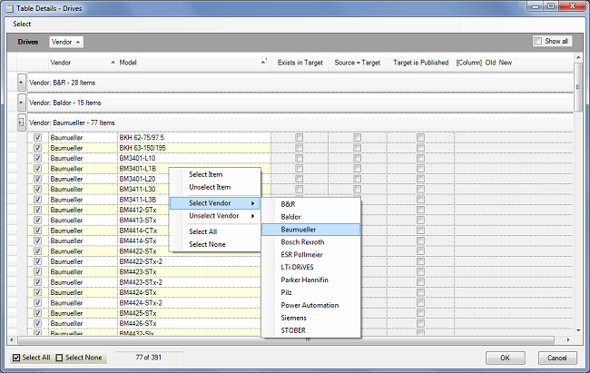This screenshot has width=590, height=373.
Task: Click the Select All button with checked icon
Action: (30, 358)
